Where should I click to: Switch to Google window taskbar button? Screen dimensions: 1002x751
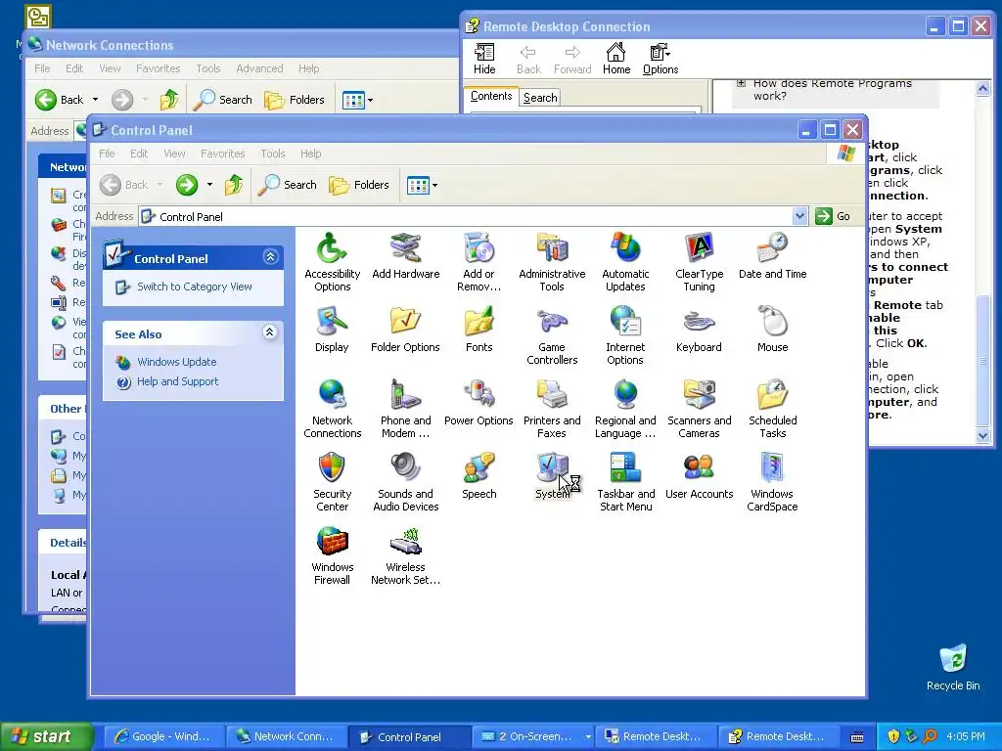(x=162, y=737)
